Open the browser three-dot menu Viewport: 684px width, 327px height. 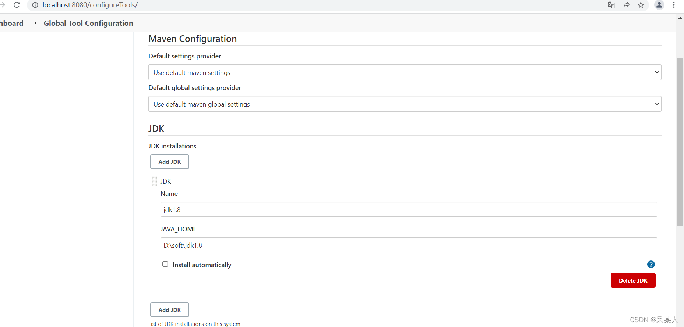pos(674,5)
